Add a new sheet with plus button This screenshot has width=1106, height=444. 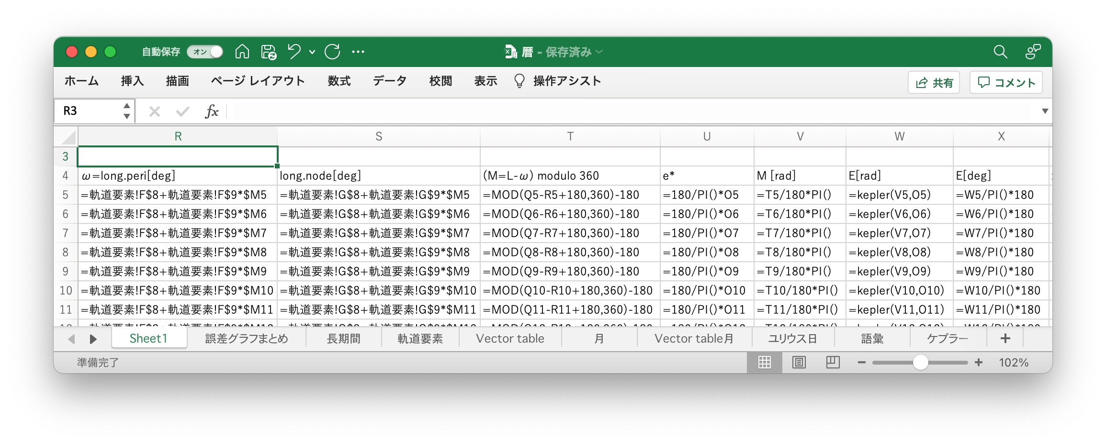click(1005, 339)
